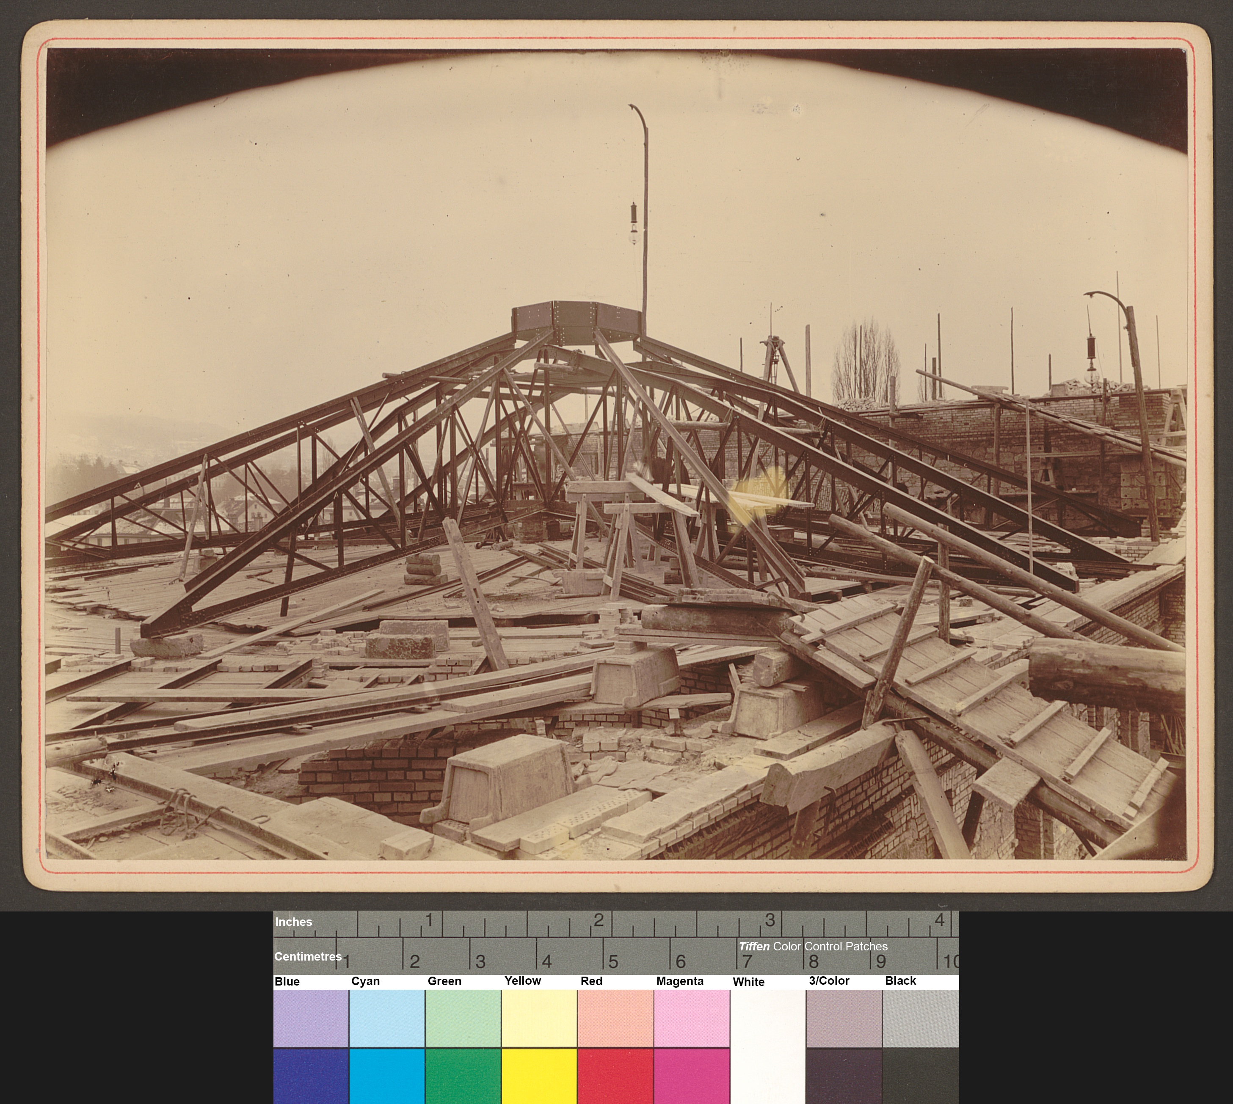This screenshot has width=1233, height=1104.
Task: Select the pale cyan tint patch
Action: pyautogui.click(x=387, y=1018)
